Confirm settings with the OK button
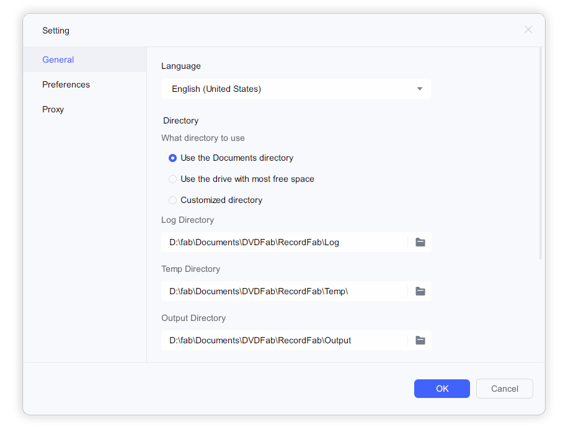Viewport: 568px width, 447px height. coord(442,389)
